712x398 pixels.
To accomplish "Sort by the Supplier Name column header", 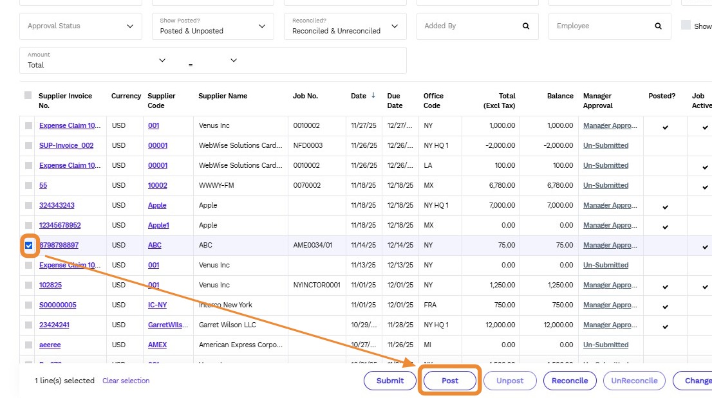I will pos(223,96).
